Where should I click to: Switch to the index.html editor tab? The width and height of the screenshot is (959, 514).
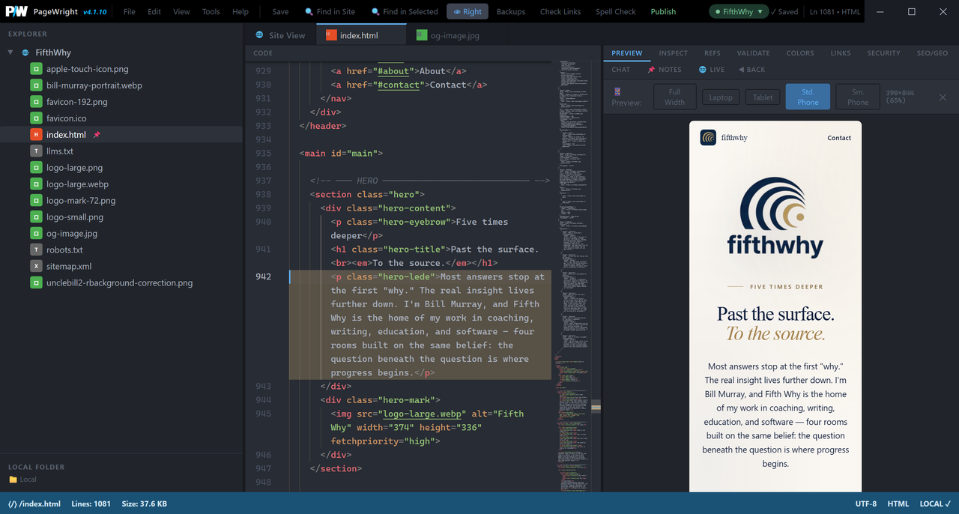tap(361, 35)
